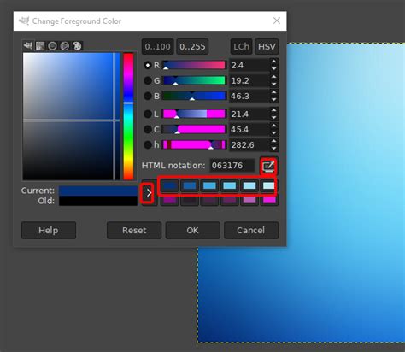Pick the sixth palest blue history swatch

(268, 186)
